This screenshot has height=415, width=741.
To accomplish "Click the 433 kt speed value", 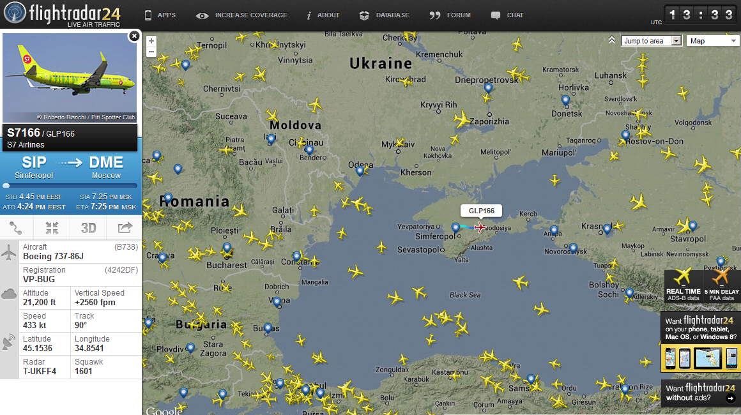I will (x=35, y=325).
